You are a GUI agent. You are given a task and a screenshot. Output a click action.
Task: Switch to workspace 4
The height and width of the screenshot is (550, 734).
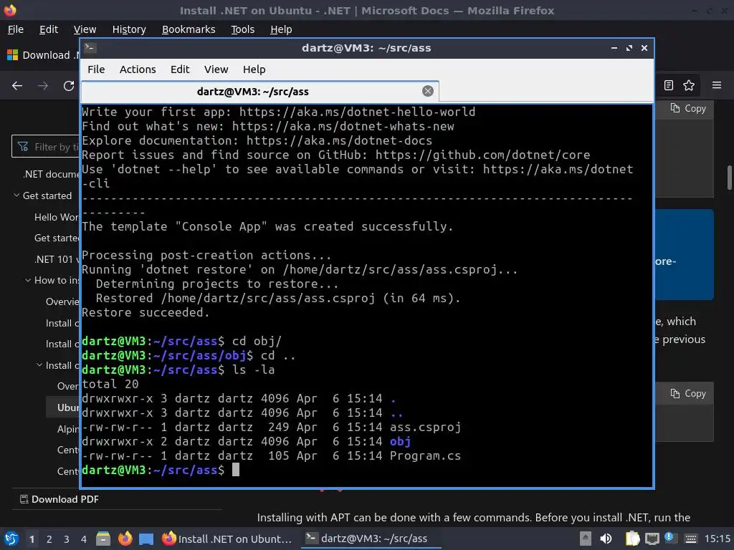point(84,539)
